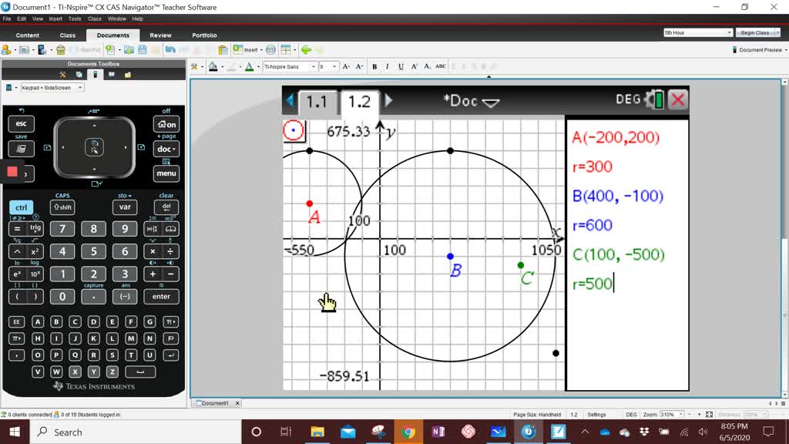The height and width of the screenshot is (444, 789).
Task: Click the variables toolbar icon next to Insert
Action: [270, 50]
